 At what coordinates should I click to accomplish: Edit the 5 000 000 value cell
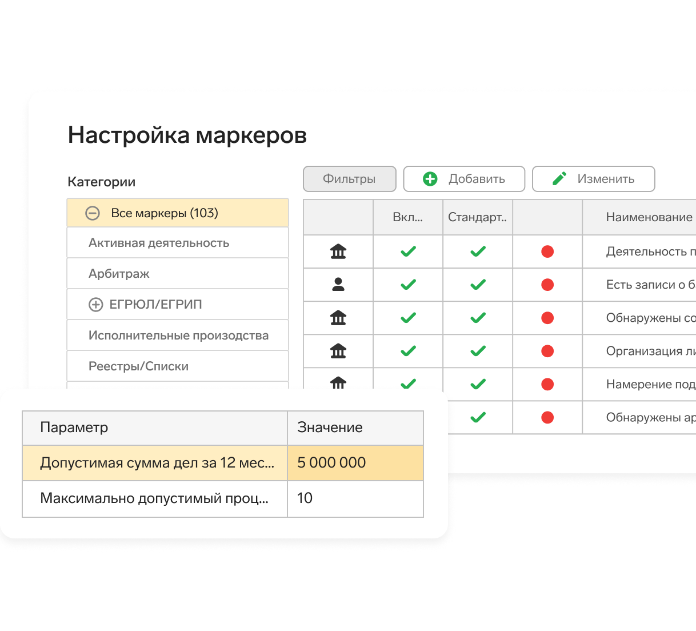coord(355,463)
